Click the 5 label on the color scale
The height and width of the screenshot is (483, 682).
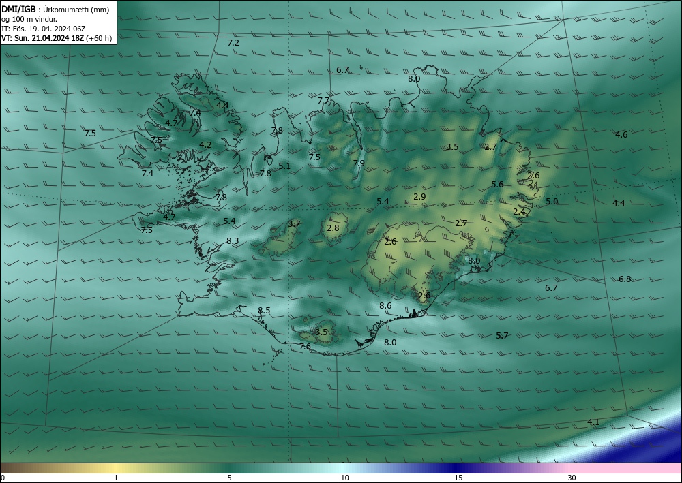[x=229, y=478]
